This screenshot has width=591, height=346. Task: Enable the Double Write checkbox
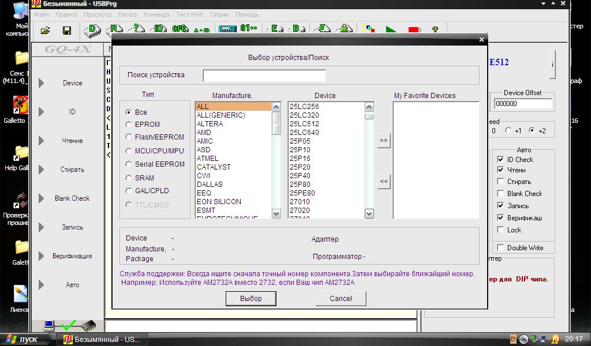pyautogui.click(x=500, y=247)
